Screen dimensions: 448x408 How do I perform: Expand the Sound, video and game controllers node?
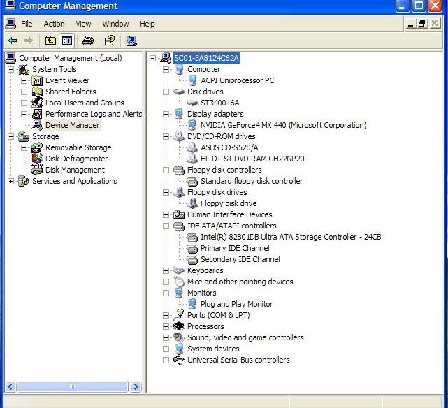(x=166, y=338)
